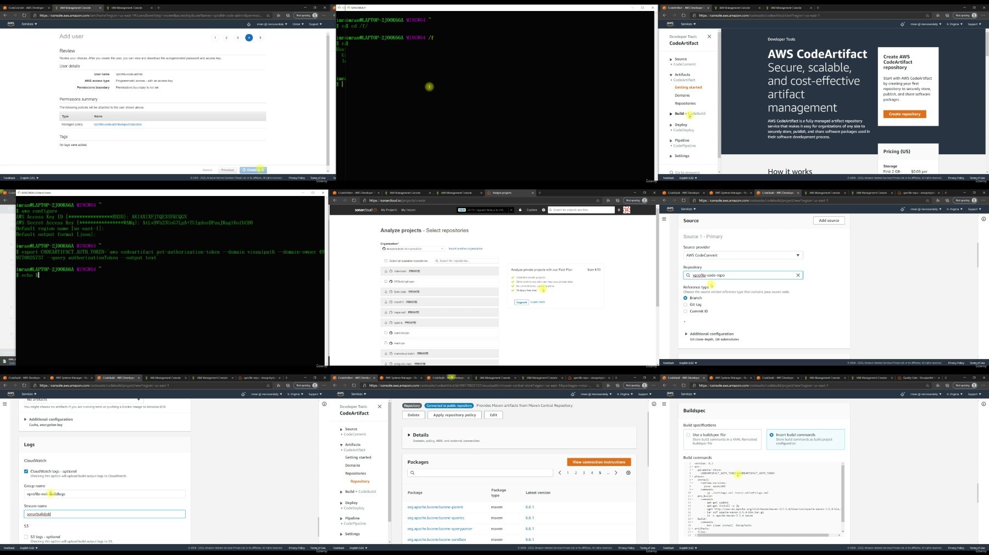Click Previous button in IAM Add user wizard
Screen dimensions: 989x555
pos(227,170)
